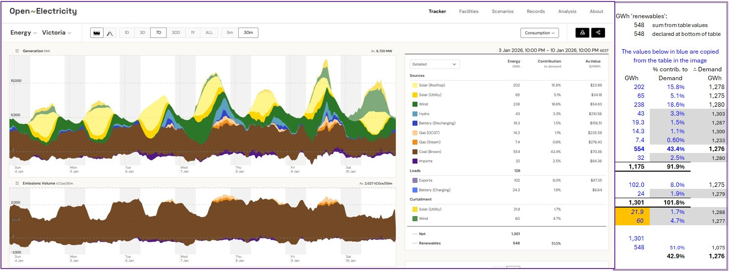Toggle Solar (Utility) source legend swatch
The height and width of the screenshot is (271, 729).
[414, 94]
